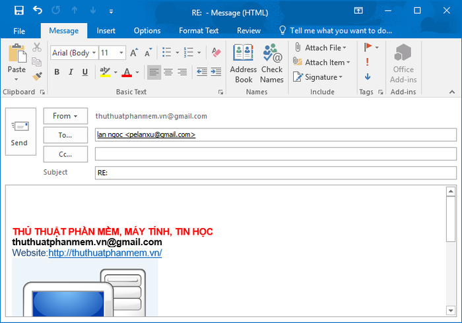Screen dimensions: 462x323
Task: Decrease the paragraph indent
Action: click(202, 72)
